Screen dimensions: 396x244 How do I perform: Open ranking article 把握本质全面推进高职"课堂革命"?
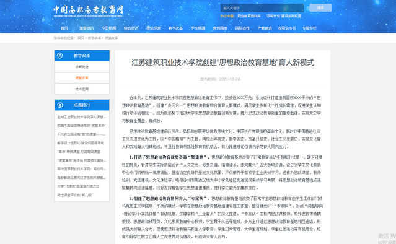tap(81, 126)
